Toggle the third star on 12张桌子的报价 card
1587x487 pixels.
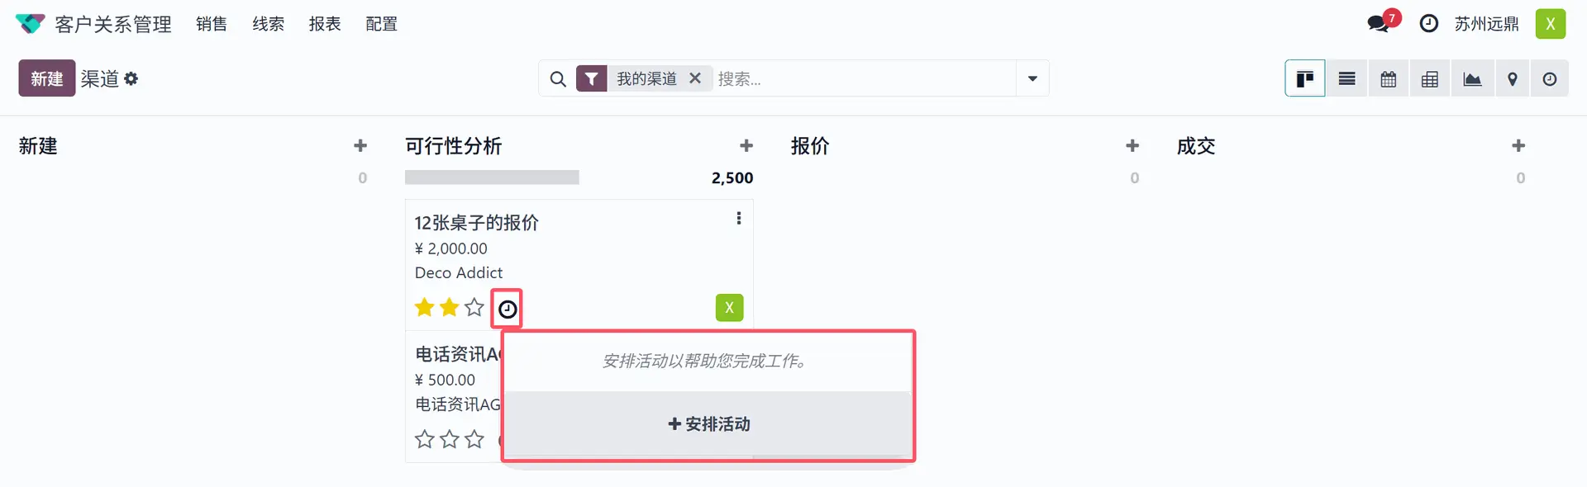click(x=474, y=308)
